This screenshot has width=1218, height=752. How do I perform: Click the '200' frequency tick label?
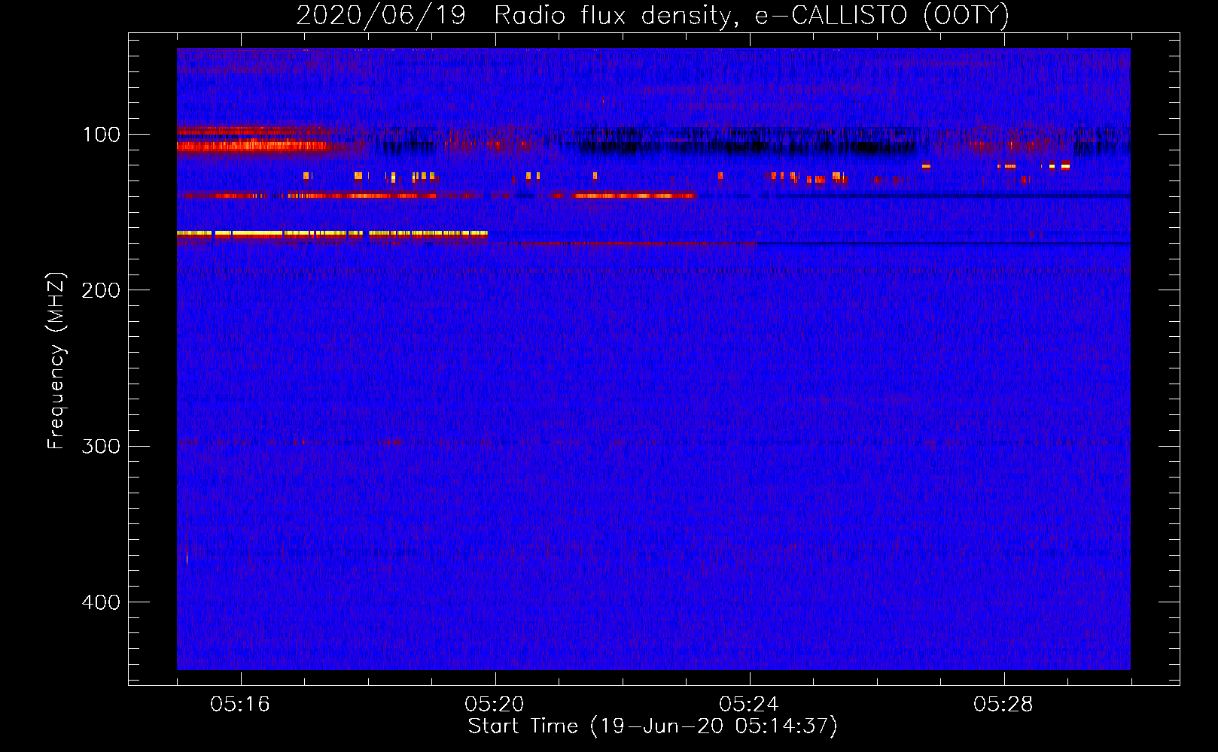click(101, 290)
